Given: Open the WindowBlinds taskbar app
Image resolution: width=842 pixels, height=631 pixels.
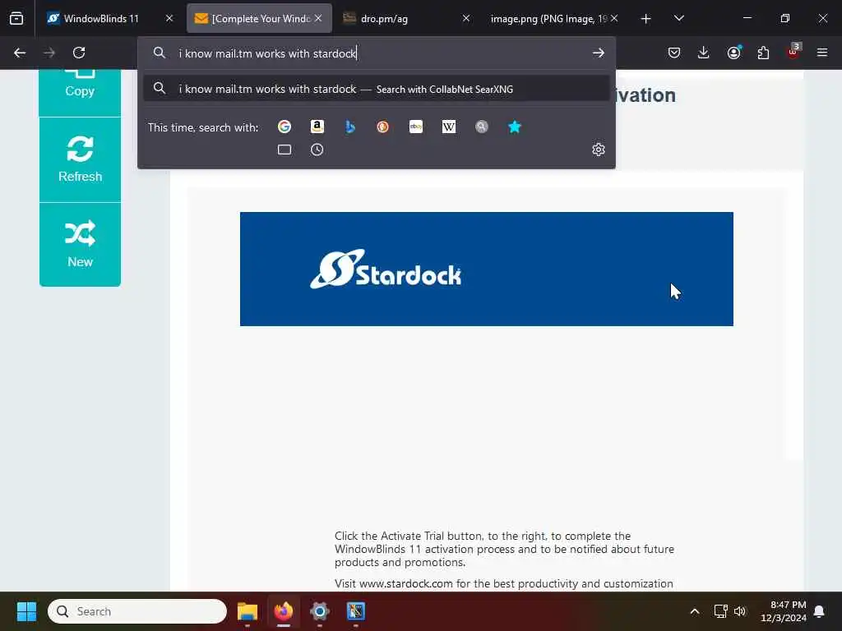Looking at the screenshot, I should click(x=355, y=611).
